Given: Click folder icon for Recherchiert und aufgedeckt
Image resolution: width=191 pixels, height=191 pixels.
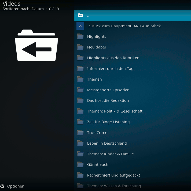Looking at the screenshot, I should point(80,175).
